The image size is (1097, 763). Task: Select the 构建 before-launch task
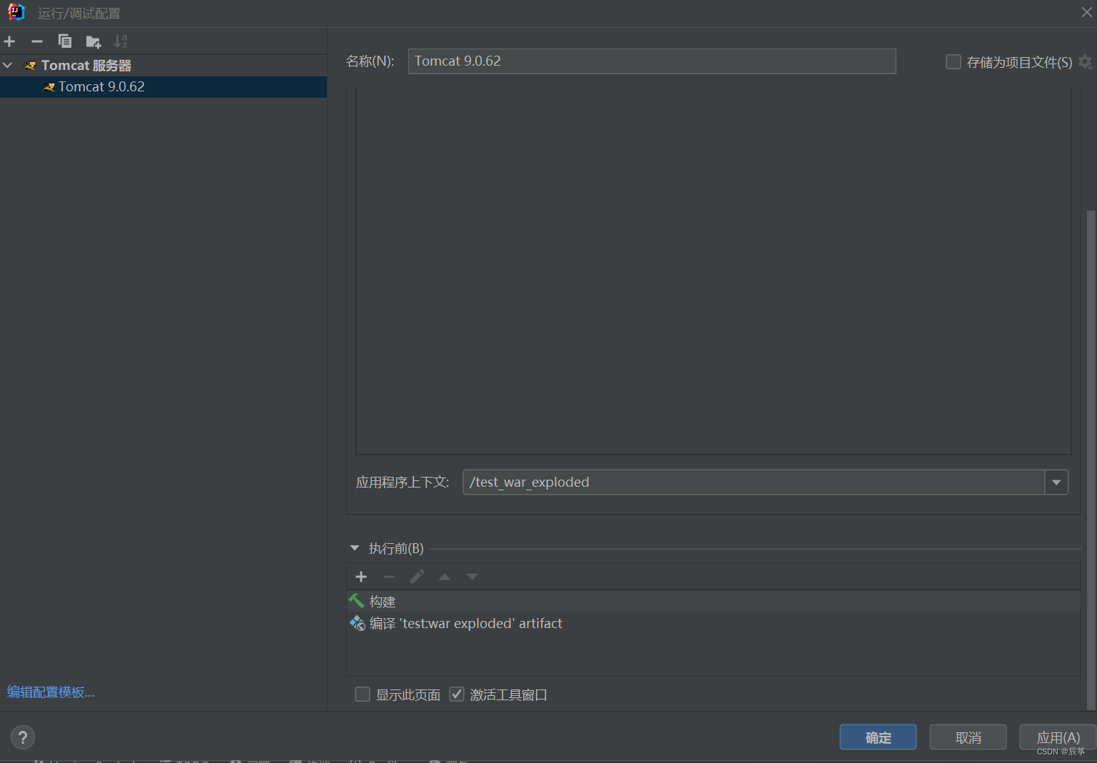(x=714, y=602)
